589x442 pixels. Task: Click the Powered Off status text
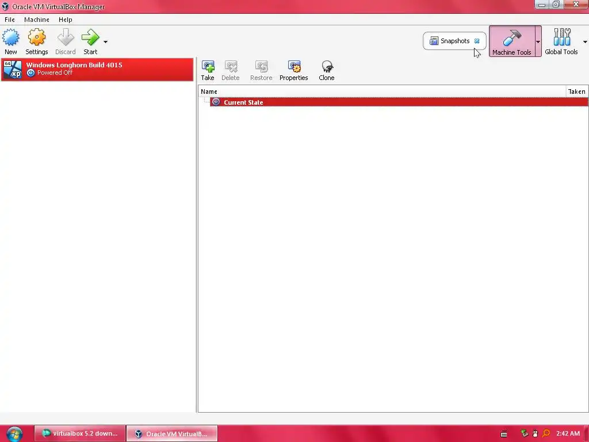click(x=55, y=73)
